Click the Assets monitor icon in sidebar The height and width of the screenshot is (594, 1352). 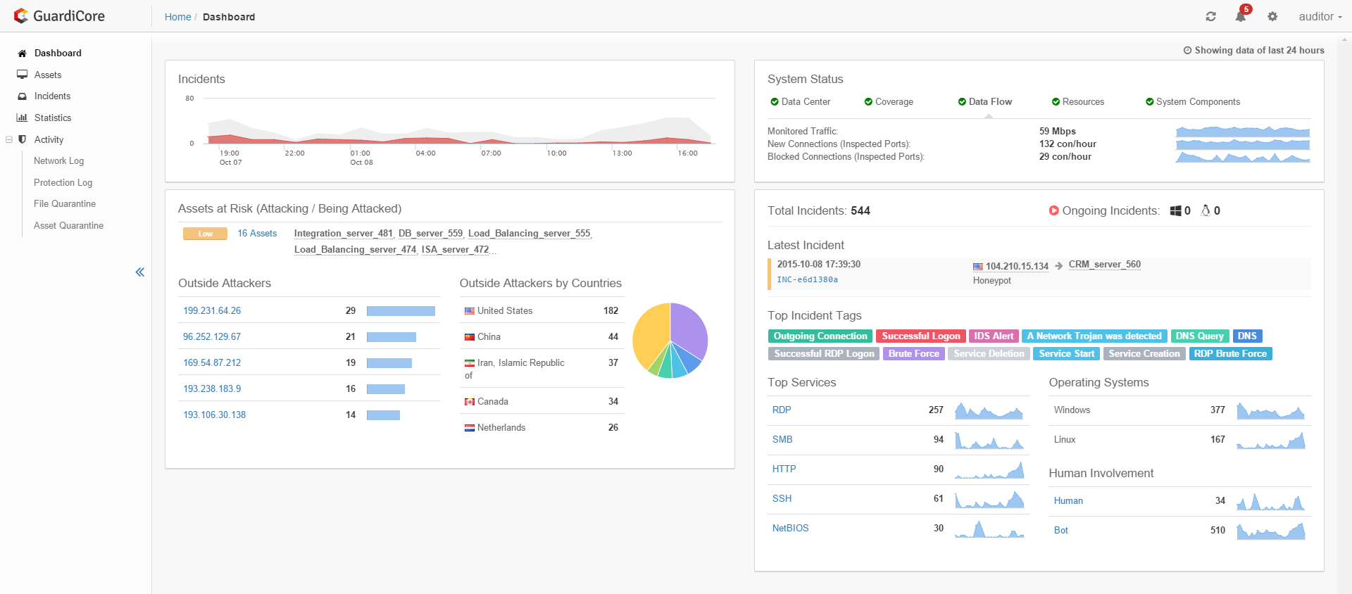(x=22, y=75)
